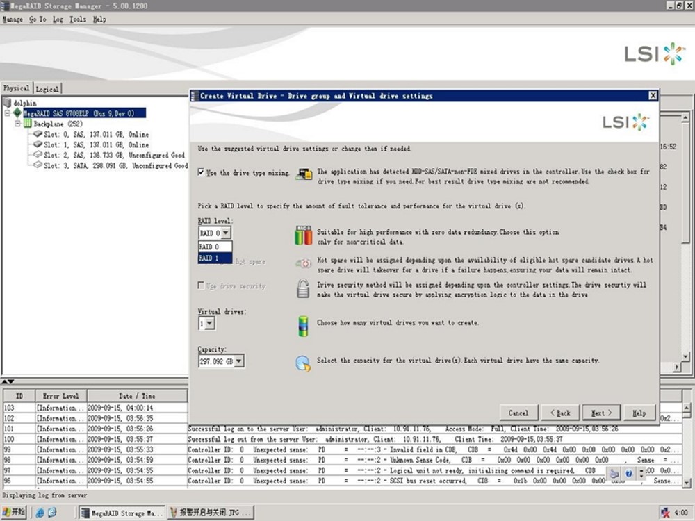The height and width of the screenshot is (521, 695).
Task: Collapse the Backplane tree node
Action: (x=18, y=124)
